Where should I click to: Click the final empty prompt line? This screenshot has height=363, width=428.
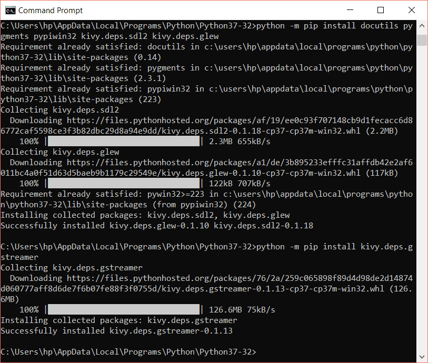tap(128, 352)
